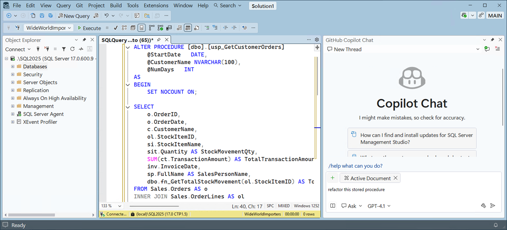Pin the GitHub Copilot Chat panel
This screenshot has width=507, height=230.
point(492,40)
